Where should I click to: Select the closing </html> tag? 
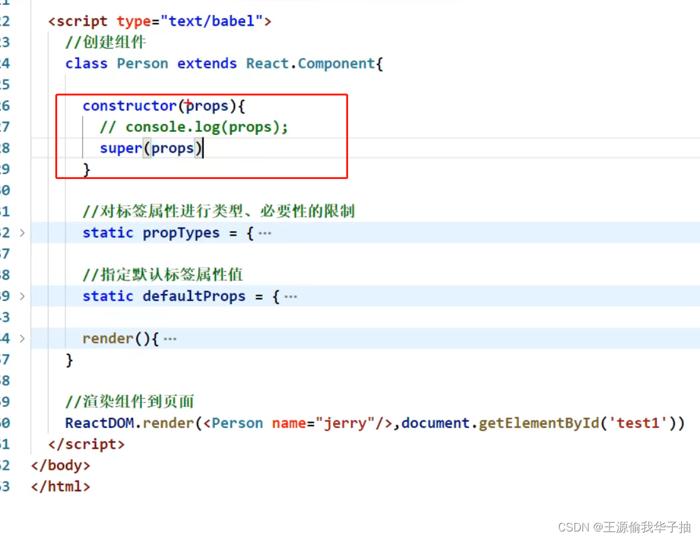60,486
